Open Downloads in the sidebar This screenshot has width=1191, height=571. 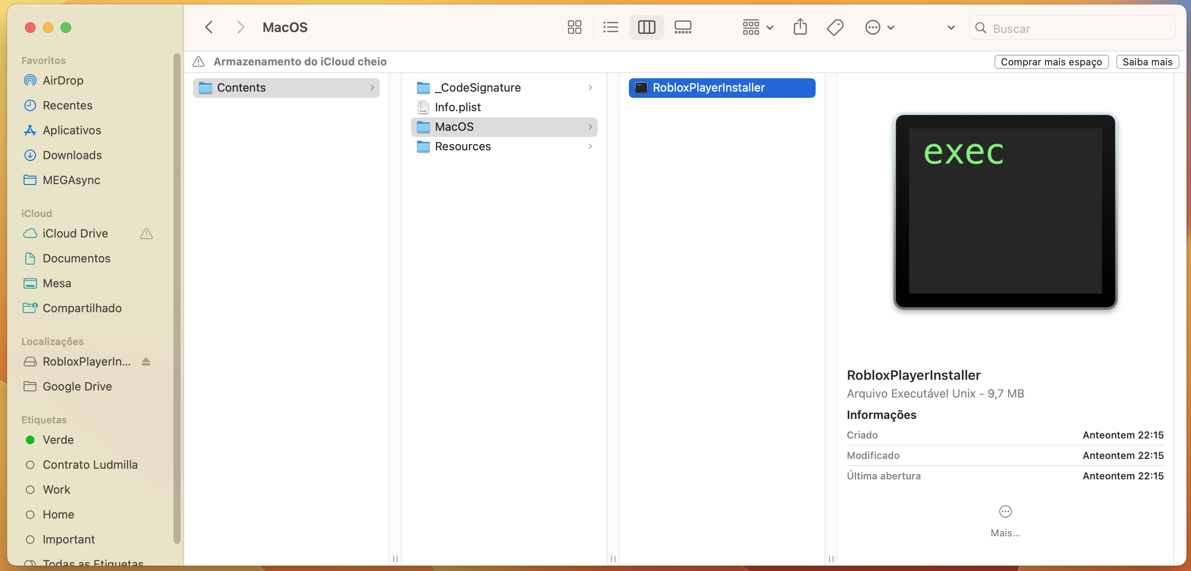[72, 155]
